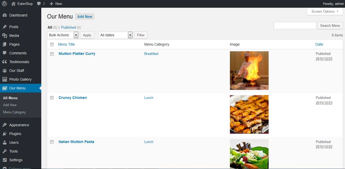
Task: Click the Appearance paintbrush icon
Action: (x=4, y=125)
